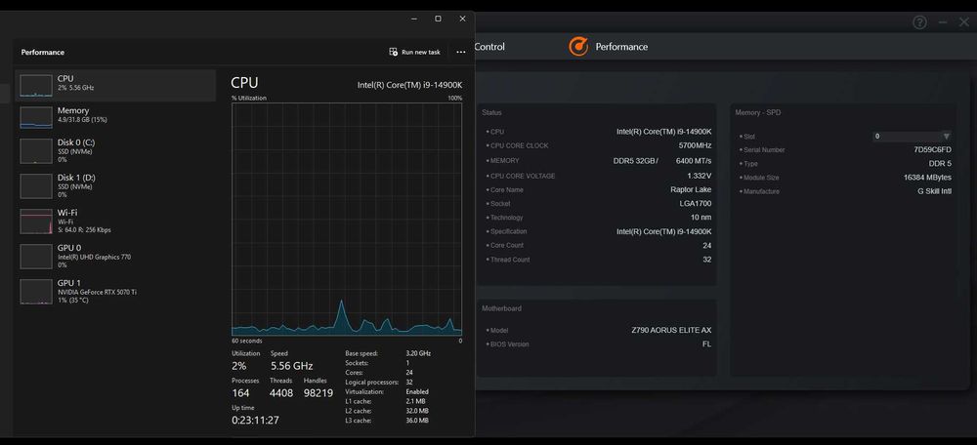Open the Memory SPD Slot dropdown
Viewport: 977px width, 445px height.
coord(913,137)
